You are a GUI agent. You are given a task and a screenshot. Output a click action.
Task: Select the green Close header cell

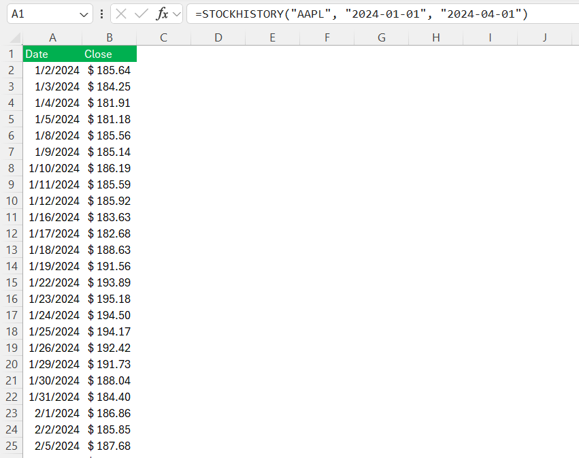(x=110, y=54)
